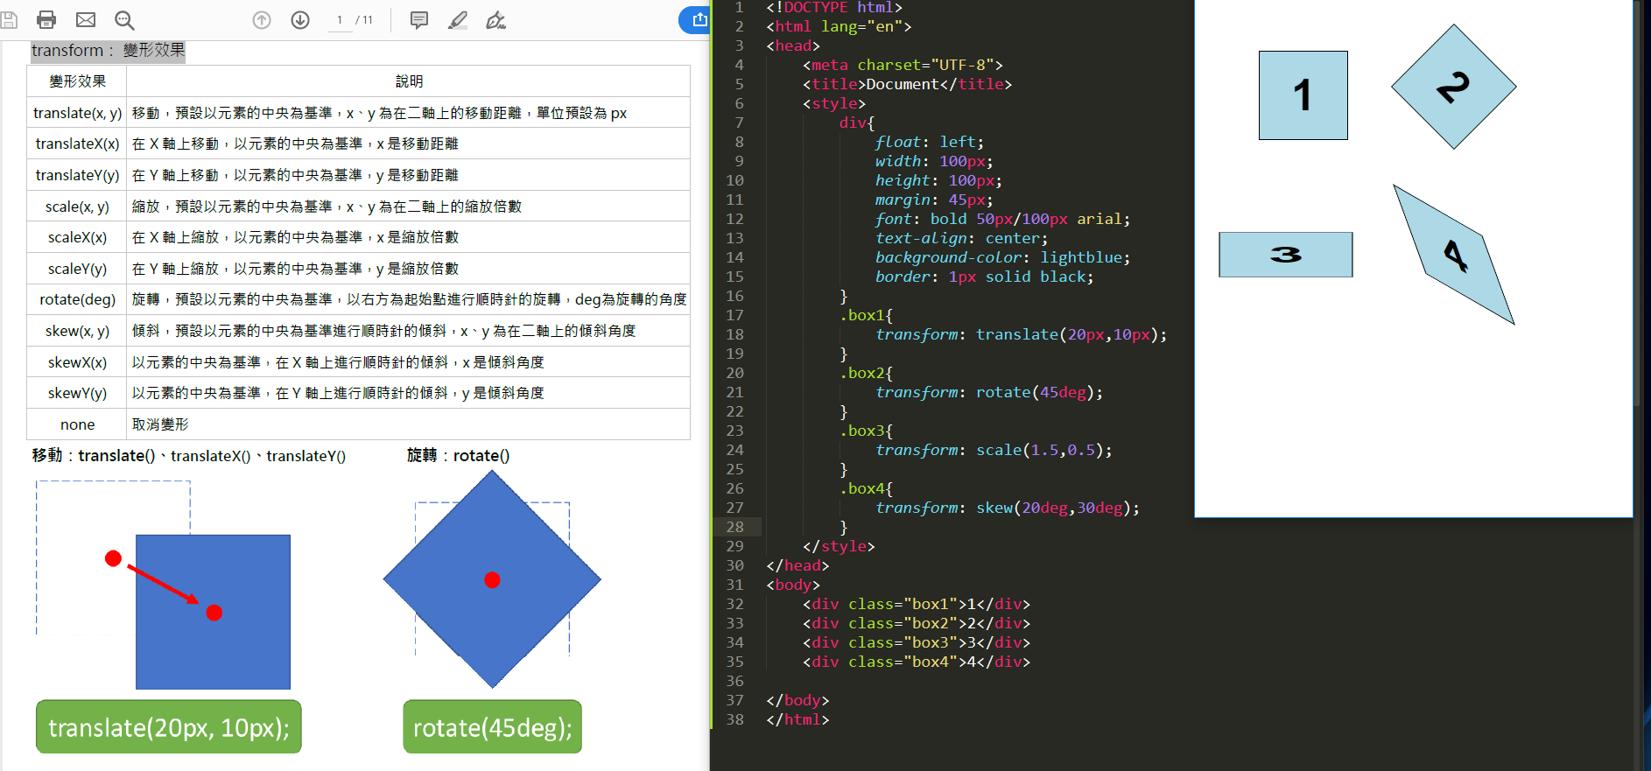Screen dimensions: 1651x771
Task: Select the highlight text pen tool
Action: (458, 20)
